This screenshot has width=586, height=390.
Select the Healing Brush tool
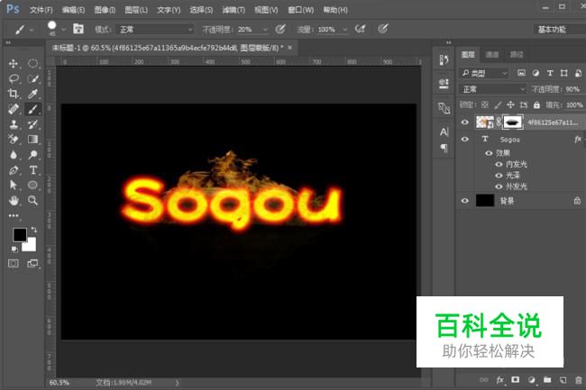[14, 109]
